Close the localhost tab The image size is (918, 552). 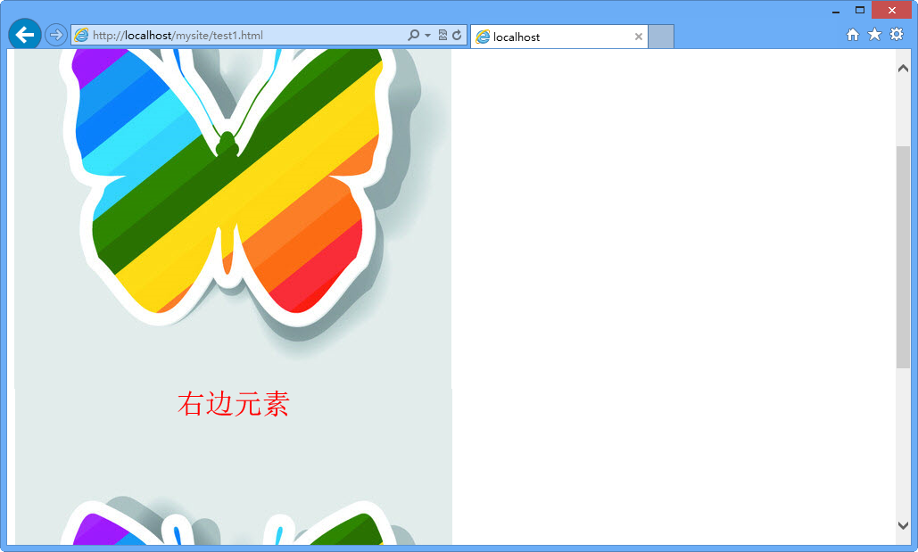click(x=639, y=37)
